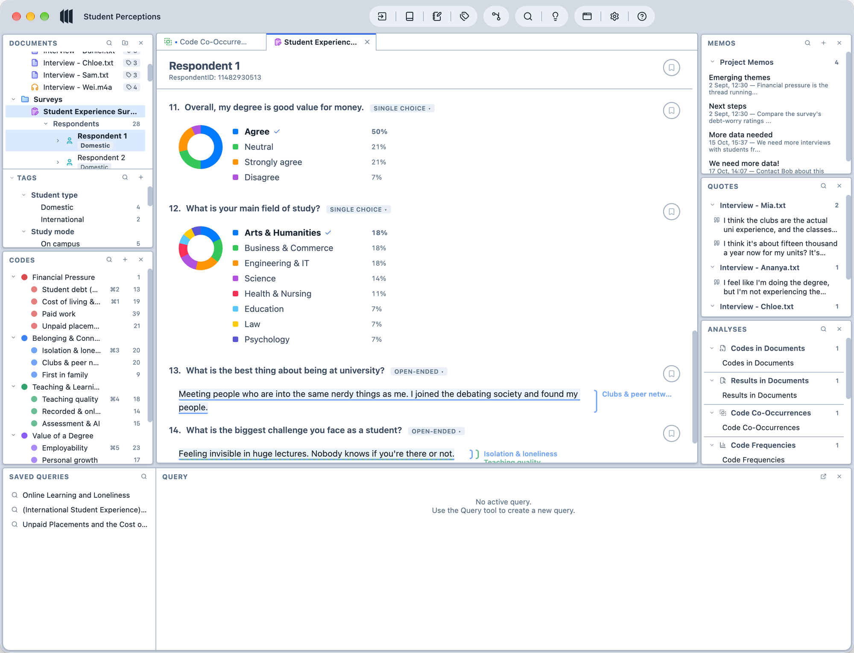
Task: Collapse Project Memos section
Action: coord(712,62)
